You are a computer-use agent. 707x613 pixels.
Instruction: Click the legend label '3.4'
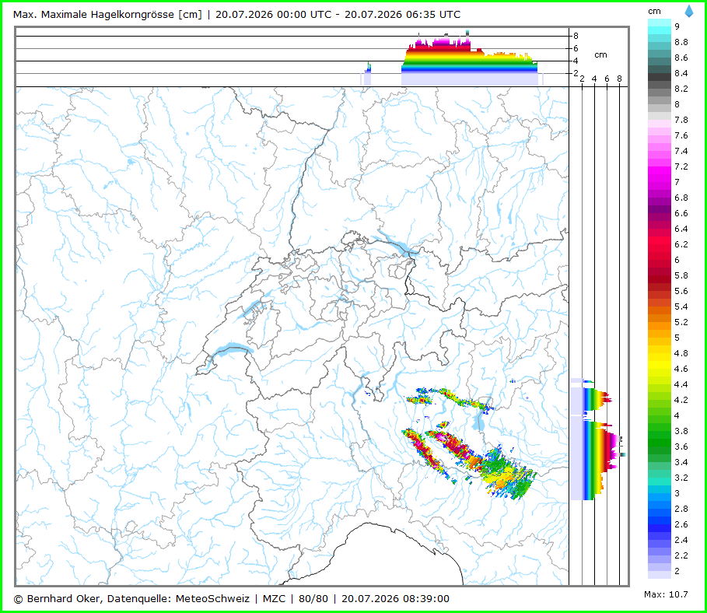click(x=681, y=462)
